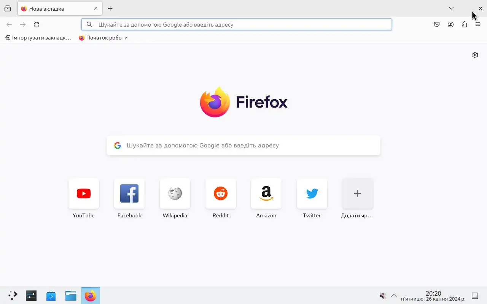Screen dimensions: 487x304
Task: Open the YouTube shortcut tile
Action: pyautogui.click(x=84, y=193)
